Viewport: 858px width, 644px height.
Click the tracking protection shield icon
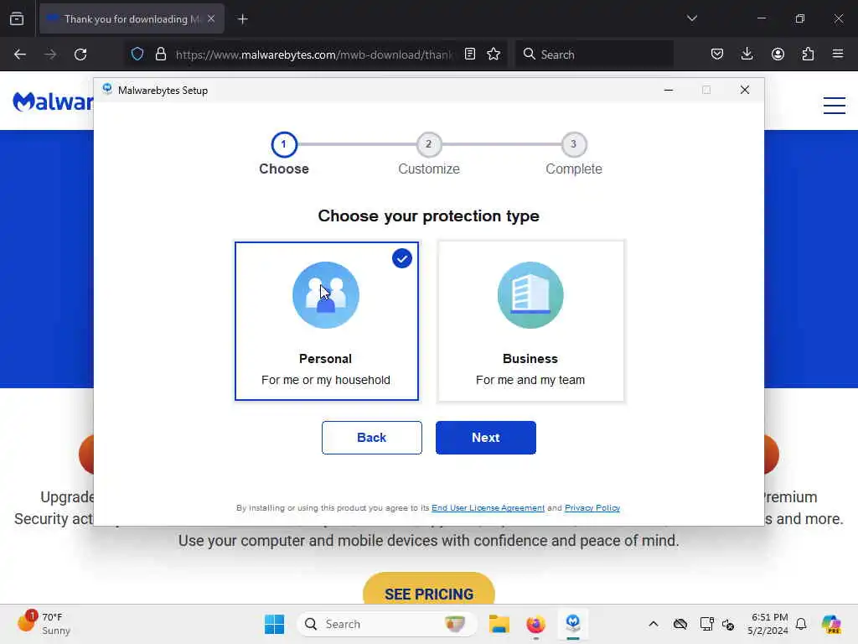coord(137,54)
